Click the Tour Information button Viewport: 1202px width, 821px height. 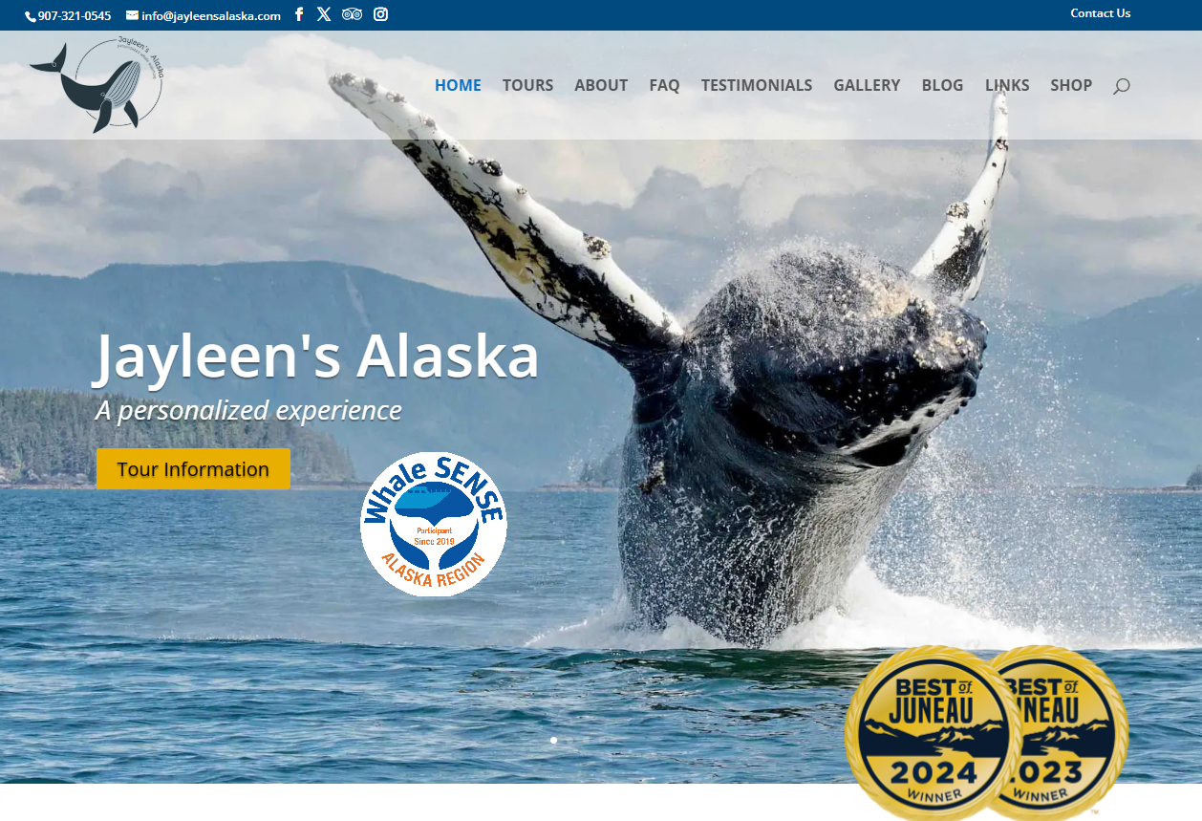[x=193, y=469]
